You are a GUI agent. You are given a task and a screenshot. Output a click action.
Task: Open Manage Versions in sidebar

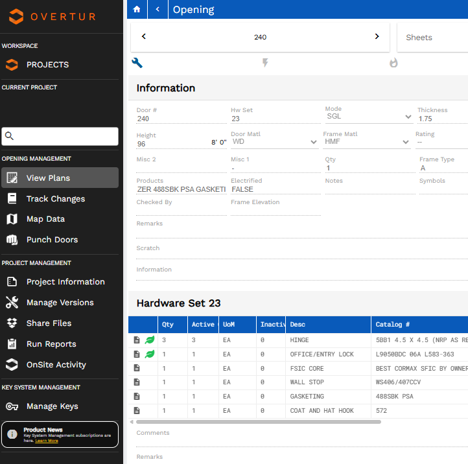tap(60, 303)
